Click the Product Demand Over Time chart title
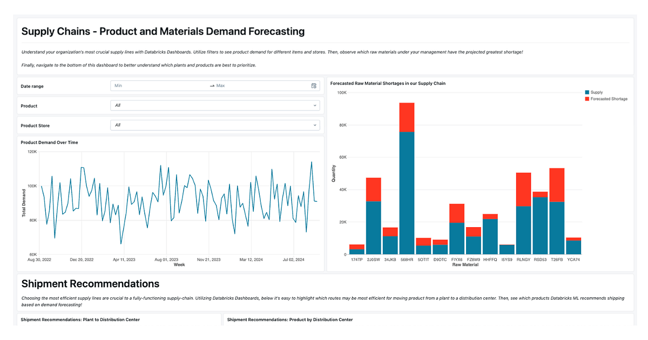Screen dimensions: 648x340 coord(50,142)
